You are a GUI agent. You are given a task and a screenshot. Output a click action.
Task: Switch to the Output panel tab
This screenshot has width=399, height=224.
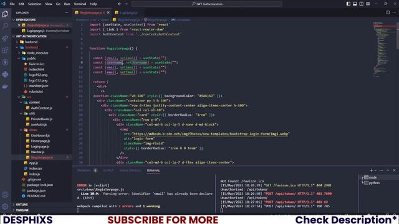click(x=108, y=170)
